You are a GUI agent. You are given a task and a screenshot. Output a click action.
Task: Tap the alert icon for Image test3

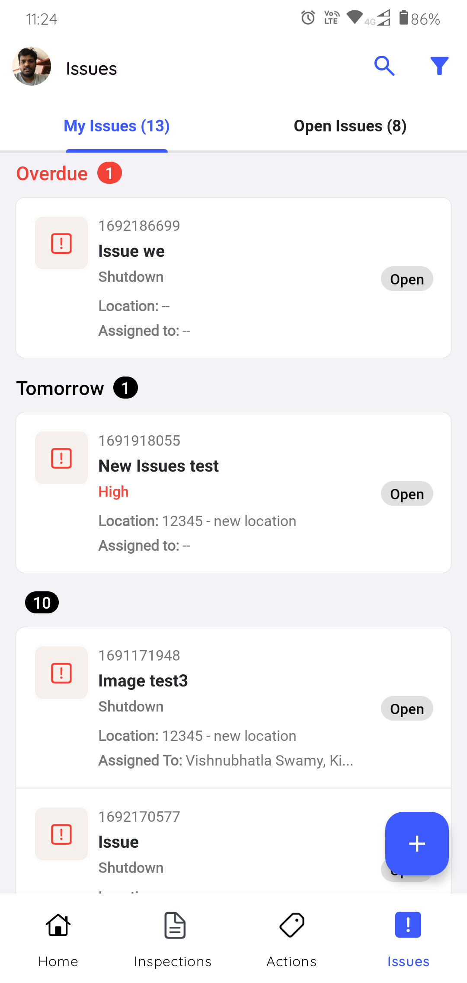click(61, 673)
